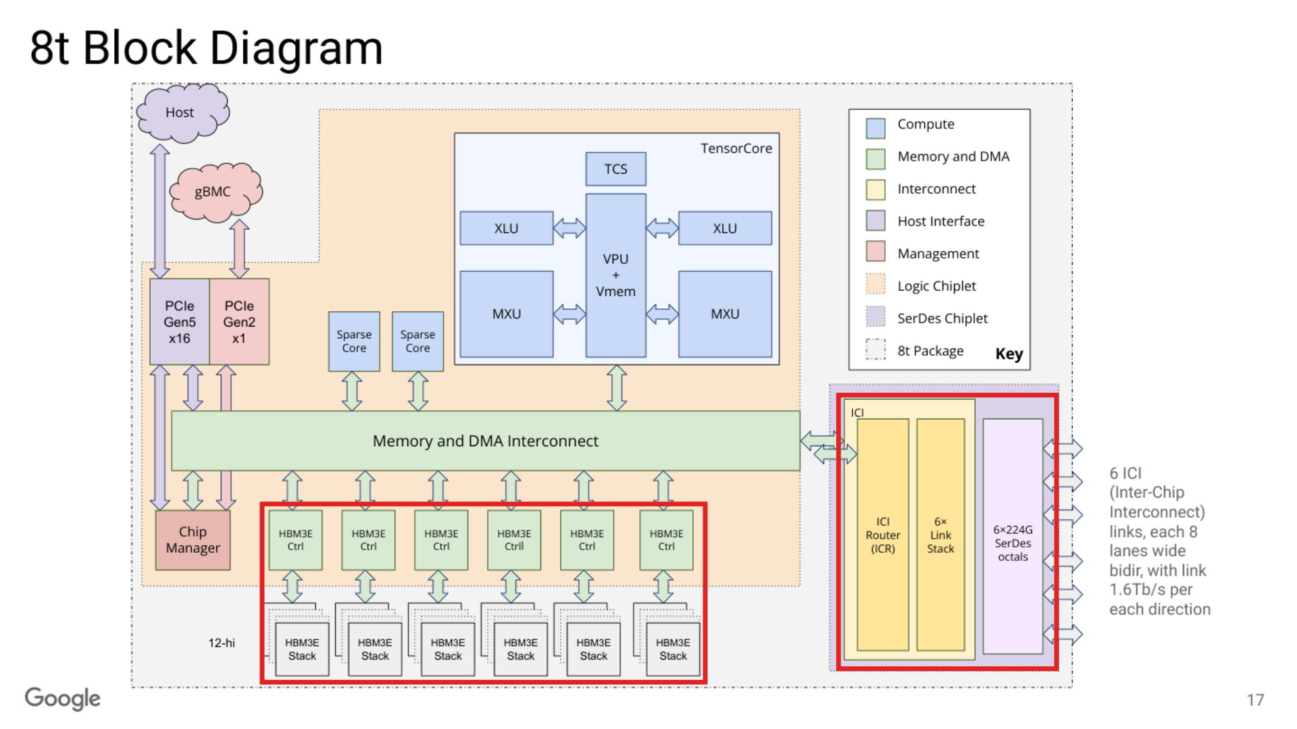
Task: Click the 8t Package dashed swatch in key
Action: (875, 349)
